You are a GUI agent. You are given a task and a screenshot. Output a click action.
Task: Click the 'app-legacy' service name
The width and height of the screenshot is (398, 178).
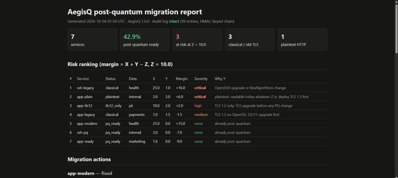pos(86,115)
